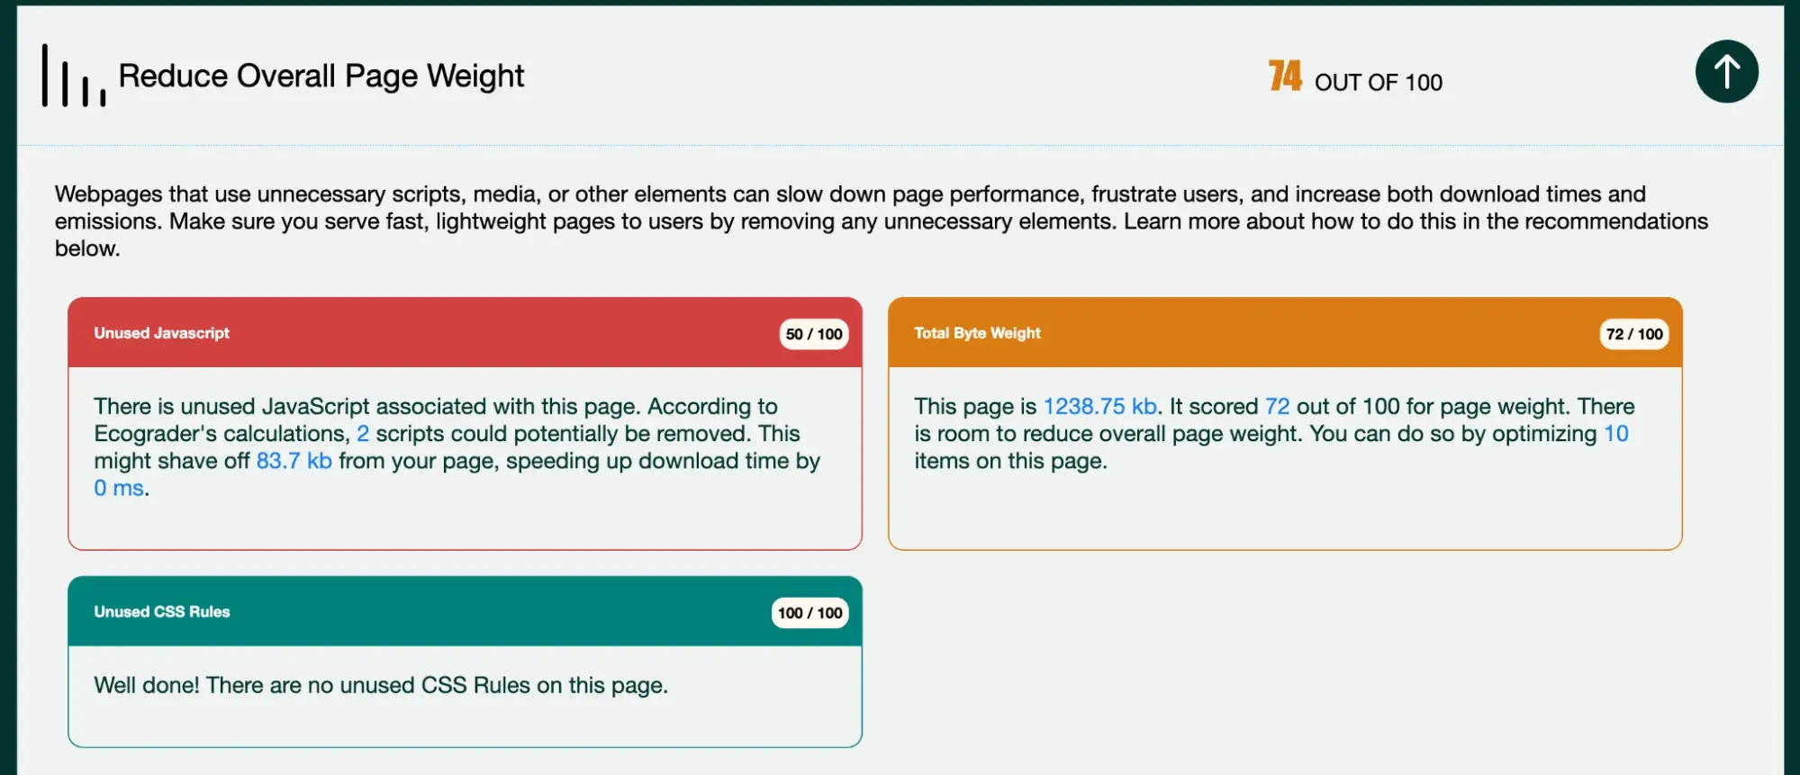Image resolution: width=1800 pixels, height=775 pixels.
Task: Click the '0 ms' download time value
Action: 119,488
